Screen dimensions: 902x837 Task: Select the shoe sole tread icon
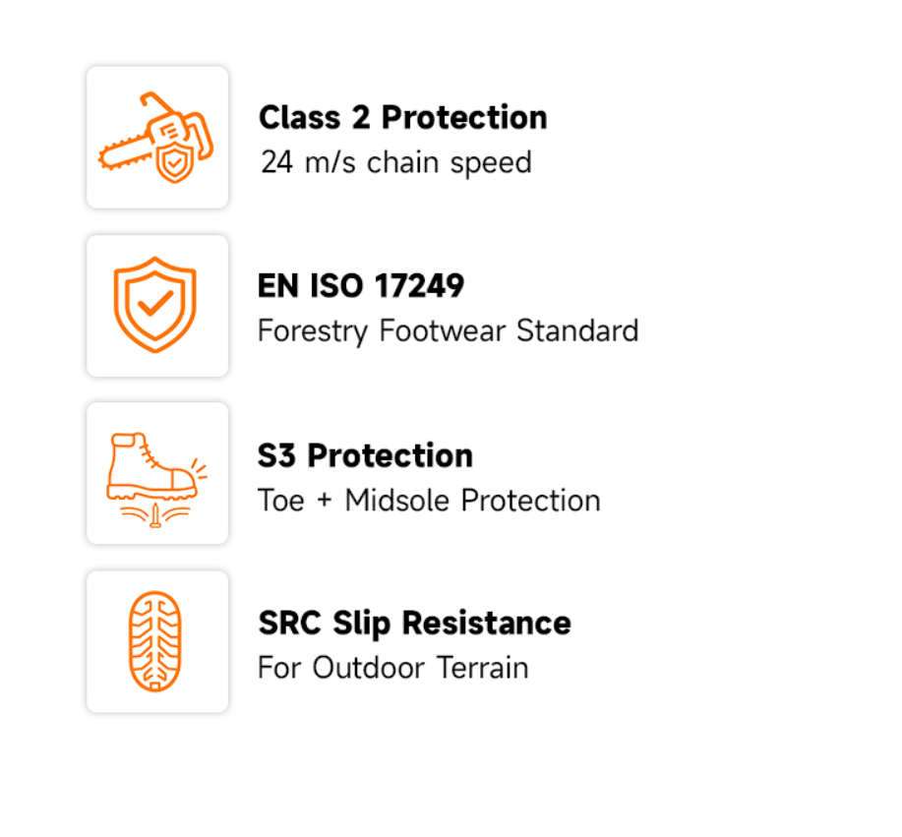pyautogui.click(x=155, y=641)
